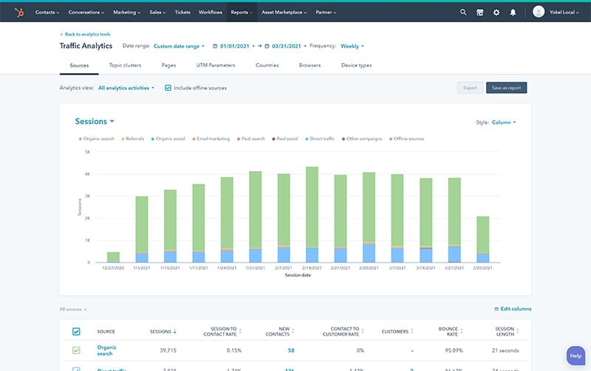Click Back to analytics tools link

pyautogui.click(x=85, y=34)
